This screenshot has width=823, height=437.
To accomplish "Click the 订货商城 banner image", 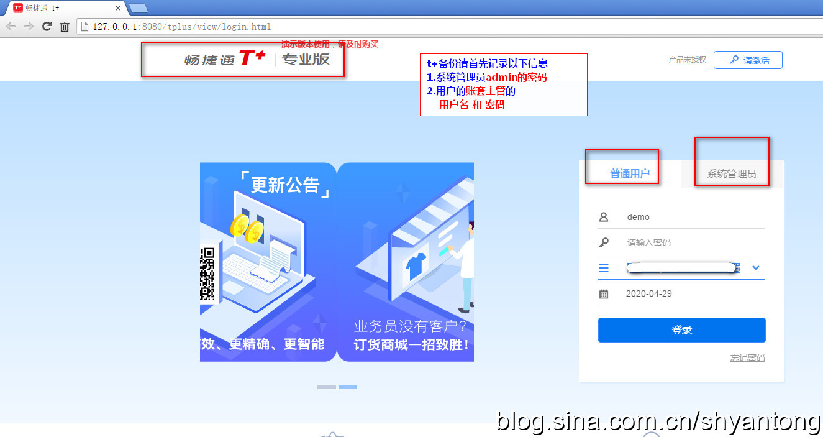I will click(406, 262).
